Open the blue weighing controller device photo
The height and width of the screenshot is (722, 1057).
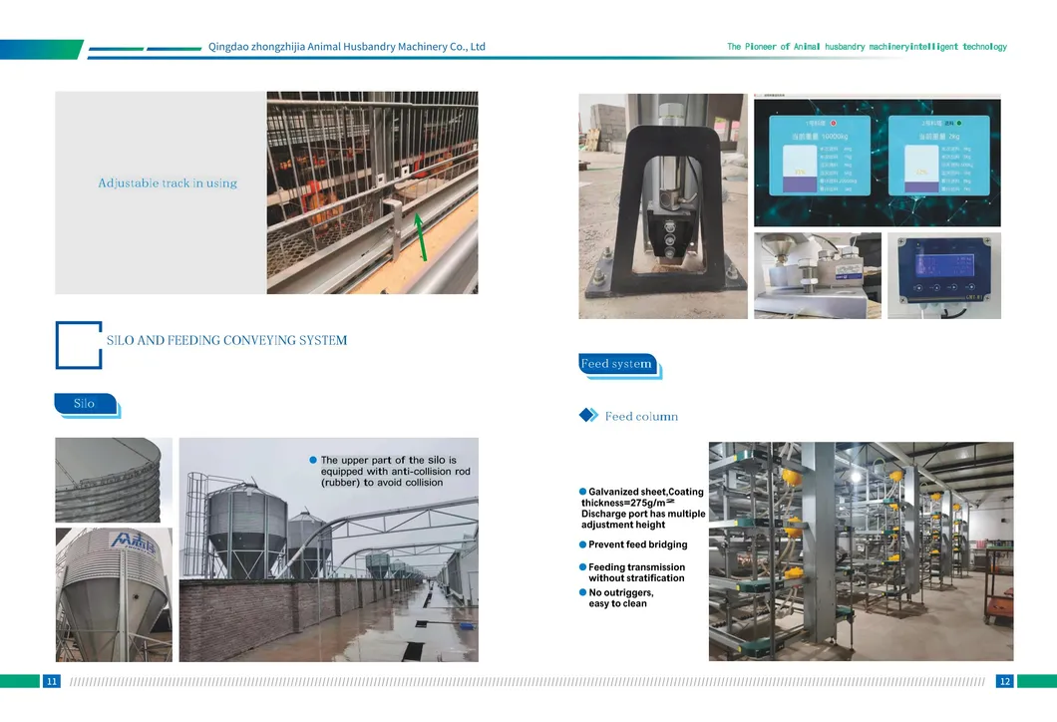point(943,275)
